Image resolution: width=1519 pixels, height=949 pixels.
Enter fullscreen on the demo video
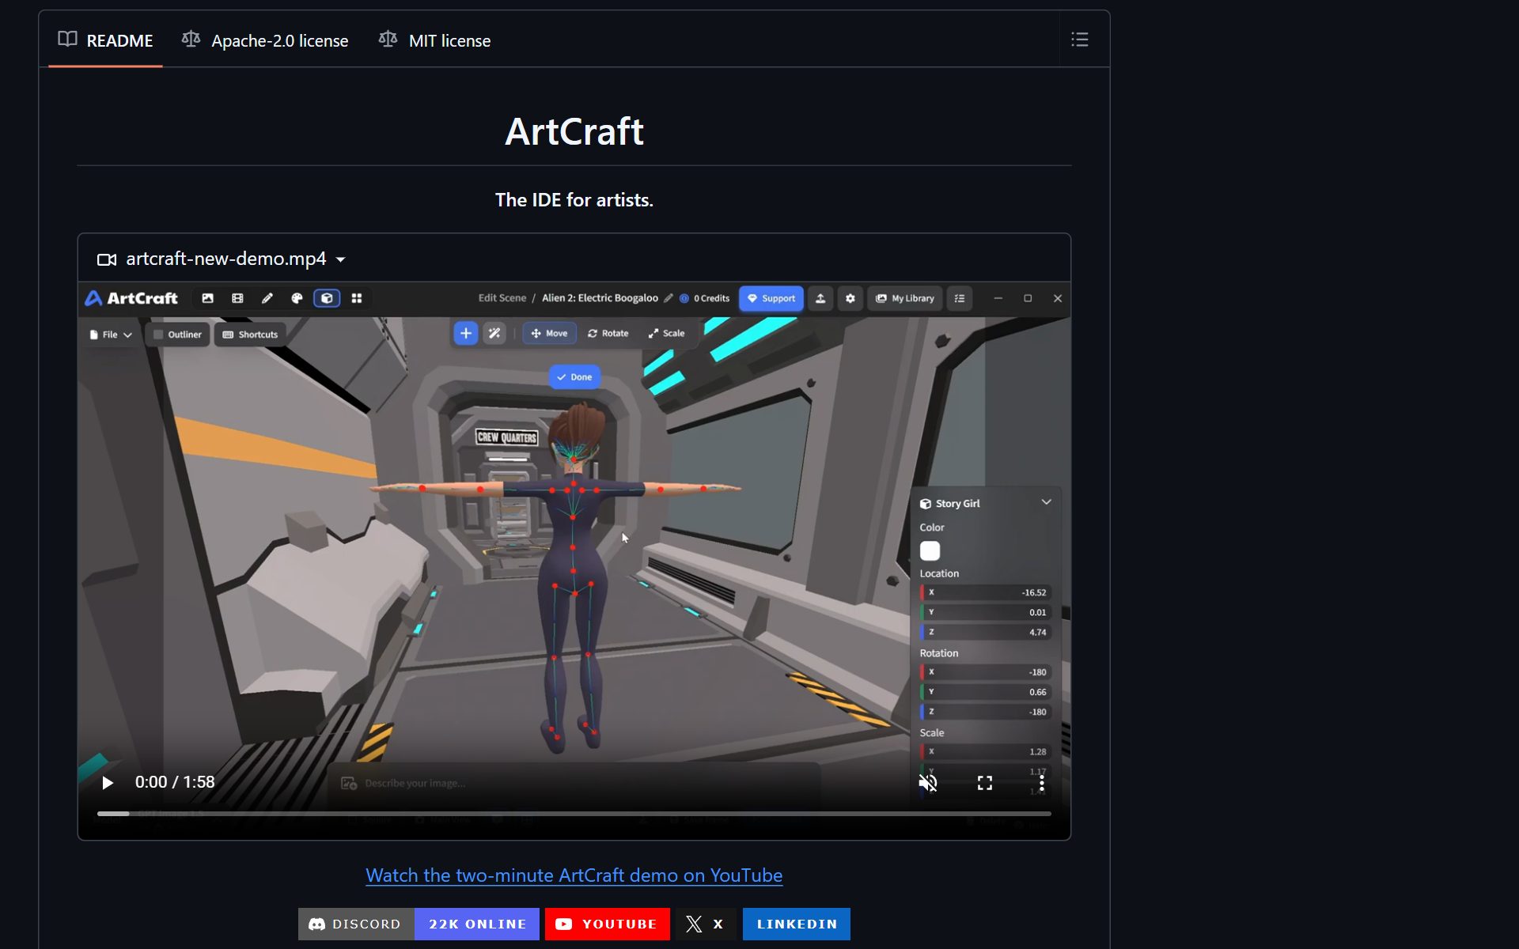point(985,783)
